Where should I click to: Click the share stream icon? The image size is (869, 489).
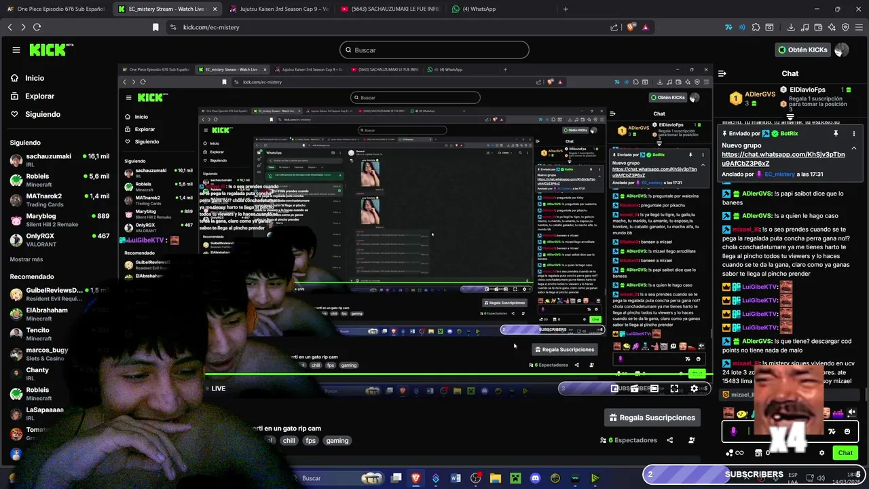tap(669, 440)
